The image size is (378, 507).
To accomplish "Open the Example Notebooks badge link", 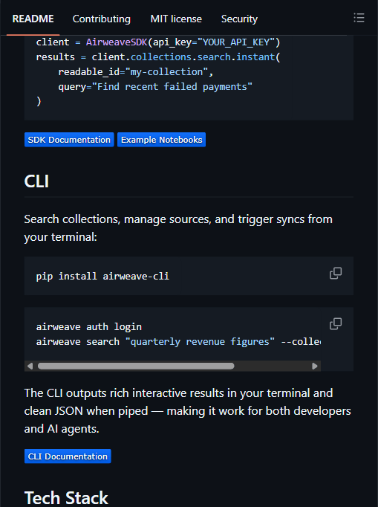I will (162, 140).
